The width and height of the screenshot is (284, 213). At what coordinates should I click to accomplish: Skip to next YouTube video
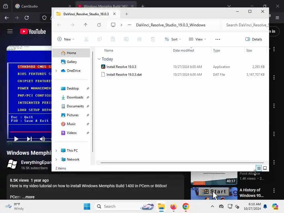pos(29,139)
